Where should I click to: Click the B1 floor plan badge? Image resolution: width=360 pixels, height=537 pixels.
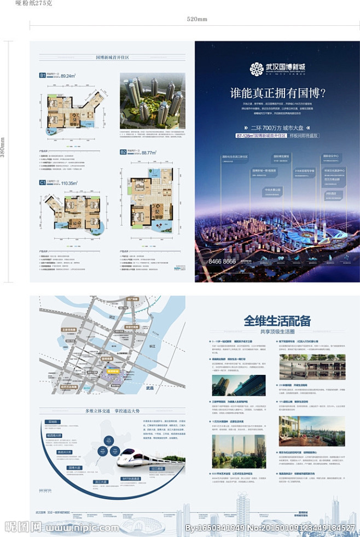tap(43, 76)
